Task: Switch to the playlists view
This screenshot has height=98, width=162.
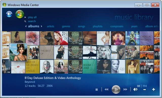Action: click(98, 26)
